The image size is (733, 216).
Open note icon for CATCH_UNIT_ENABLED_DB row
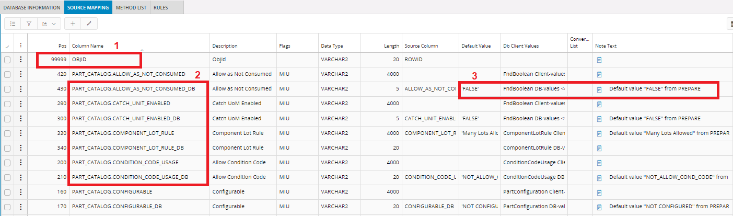pos(600,119)
